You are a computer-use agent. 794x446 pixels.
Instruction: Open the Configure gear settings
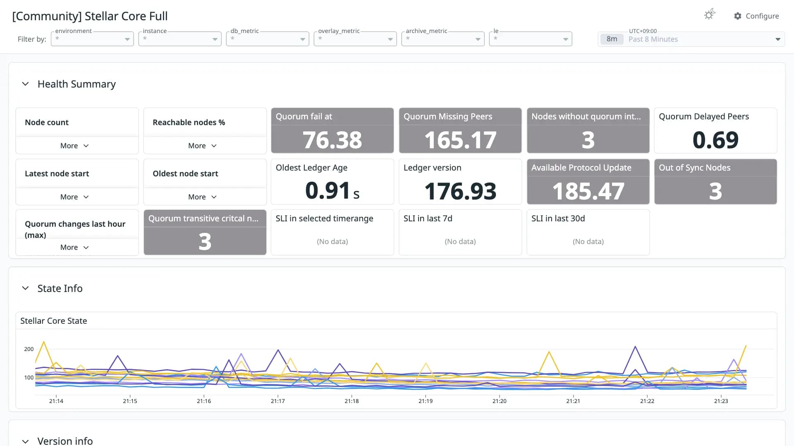(x=756, y=16)
